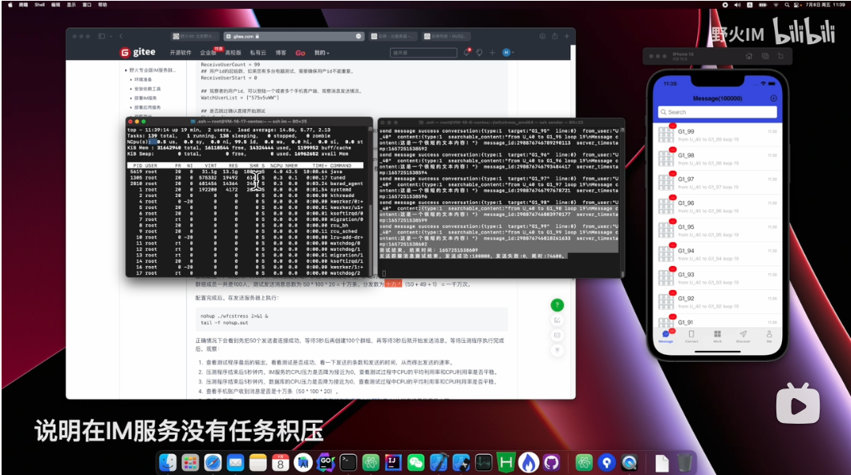
Task: Open 部署应用服务 in the sidebar tree
Action: tap(147, 107)
